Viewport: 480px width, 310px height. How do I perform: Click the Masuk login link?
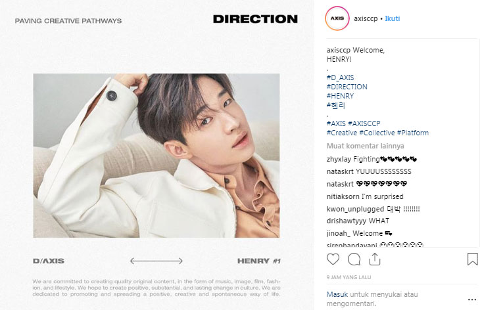pyautogui.click(x=337, y=294)
